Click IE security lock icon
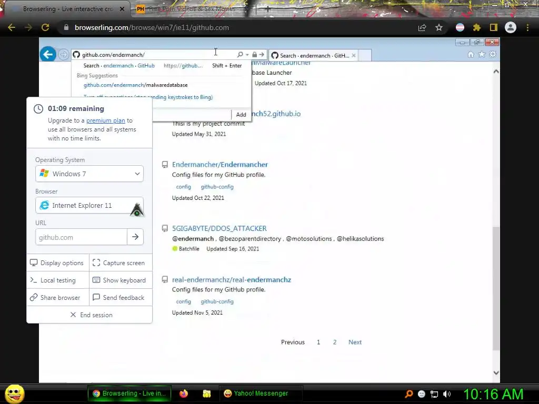Viewport: 539px width, 404px height. [254, 55]
